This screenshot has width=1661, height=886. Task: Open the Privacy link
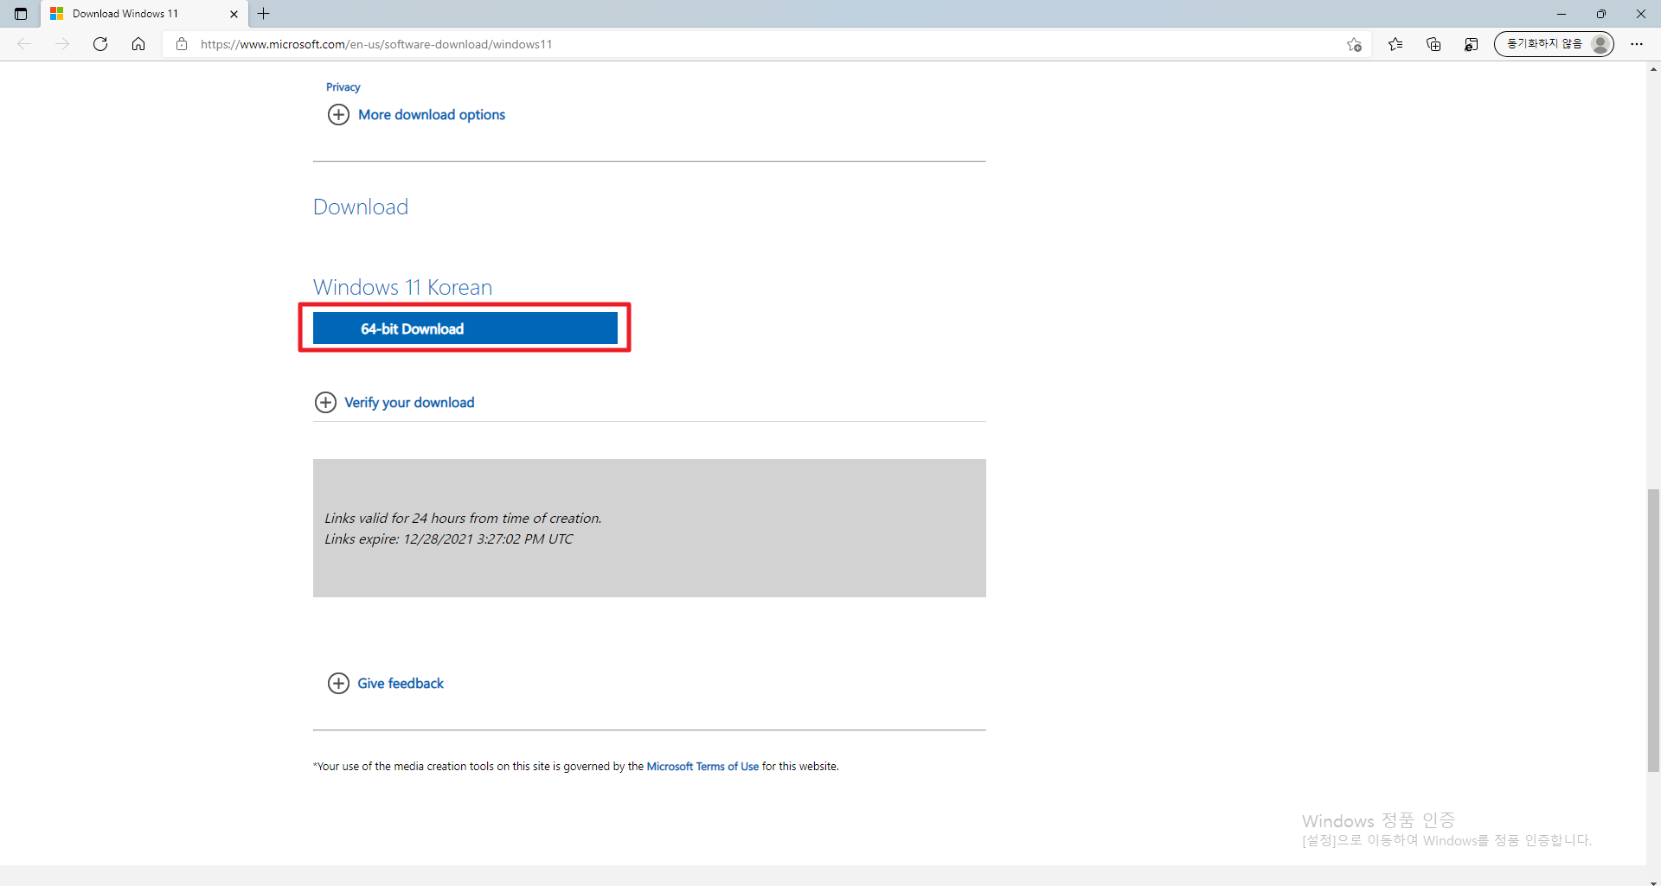tap(343, 87)
